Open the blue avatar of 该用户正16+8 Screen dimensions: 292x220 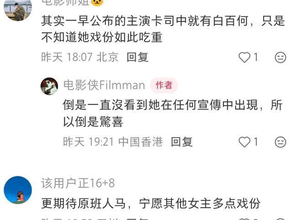[x=18, y=190]
